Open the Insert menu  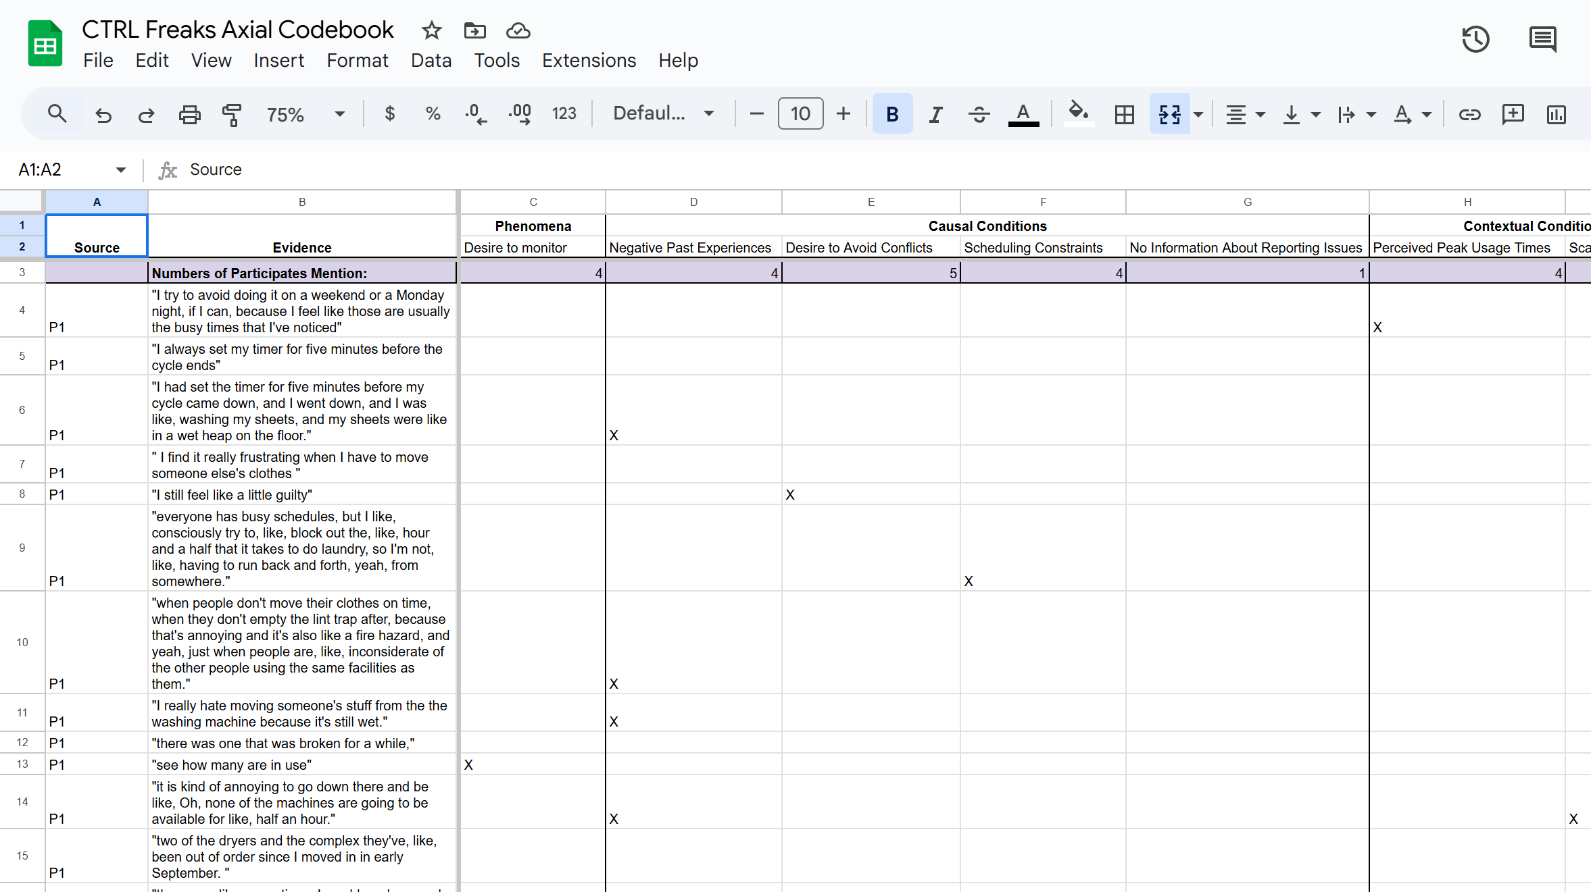click(278, 61)
